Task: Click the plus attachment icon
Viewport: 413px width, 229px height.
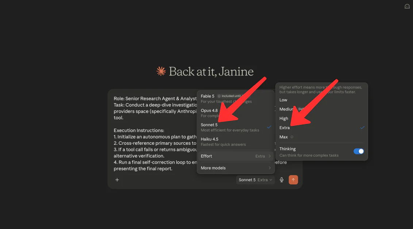Action: (x=117, y=180)
